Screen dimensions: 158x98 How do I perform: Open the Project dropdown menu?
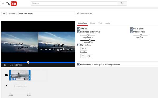point(13,13)
